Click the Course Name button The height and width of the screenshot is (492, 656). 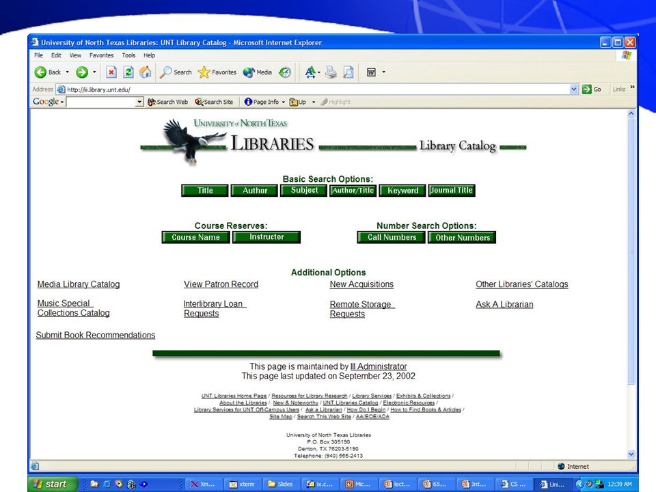point(196,237)
